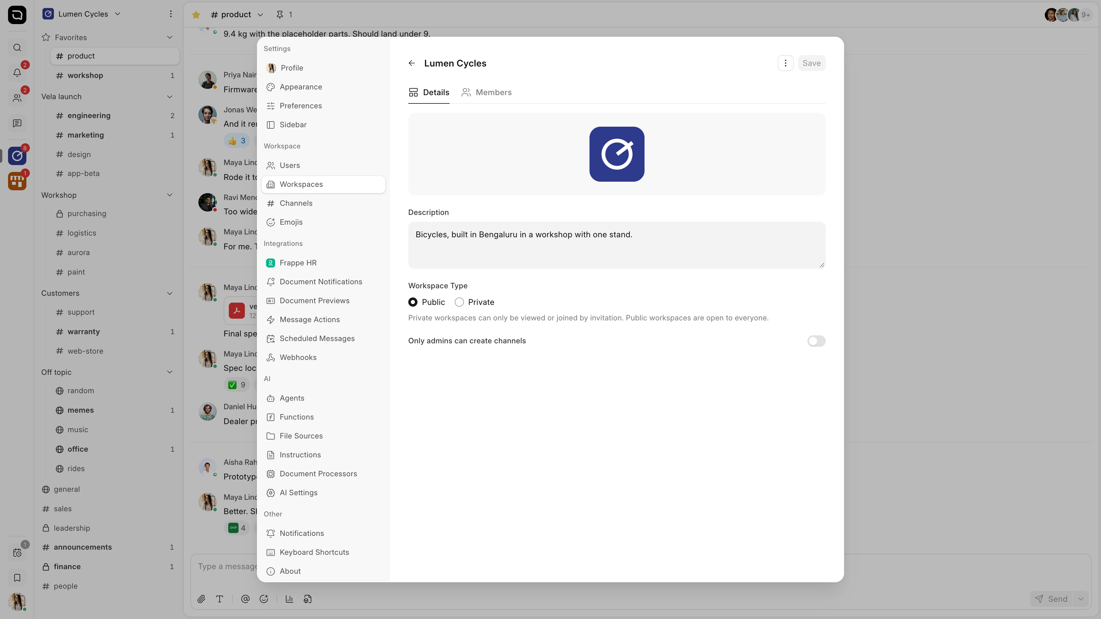
Task: Open Appearance settings
Action: 323,87
